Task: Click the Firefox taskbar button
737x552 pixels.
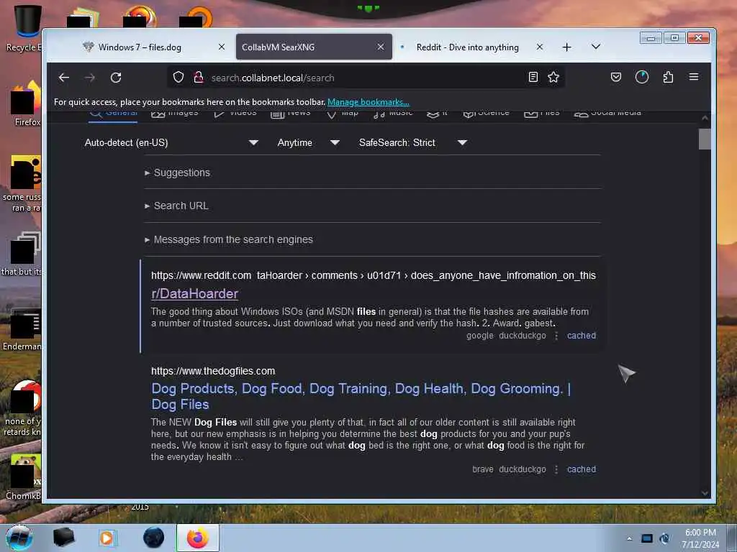Action: tap(198, 538)
